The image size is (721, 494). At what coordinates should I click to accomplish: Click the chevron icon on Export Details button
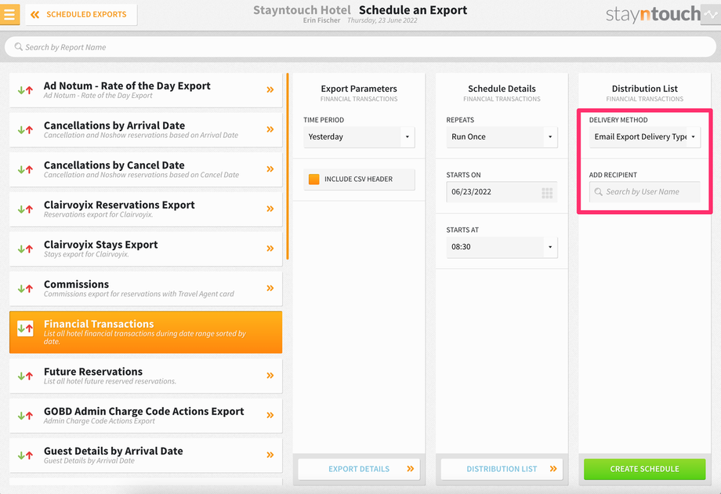click(411, 469)
